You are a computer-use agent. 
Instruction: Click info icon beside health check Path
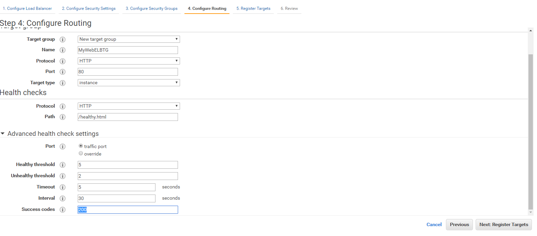click(62, 117)
